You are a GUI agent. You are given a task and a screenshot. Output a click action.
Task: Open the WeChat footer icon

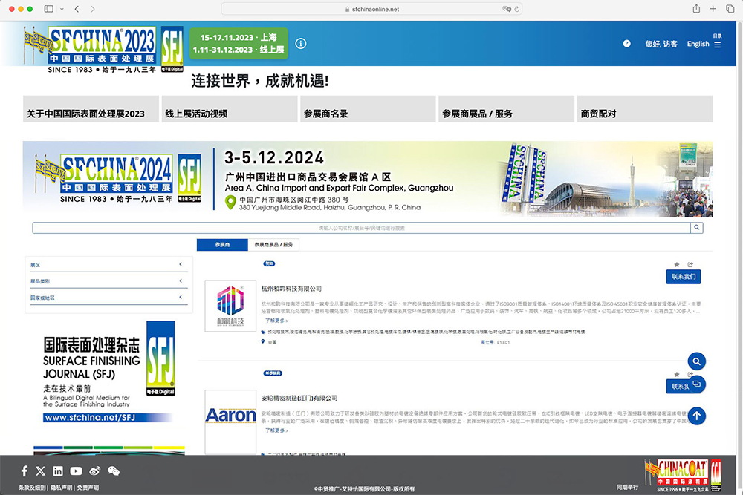click(x=114, y=471)
